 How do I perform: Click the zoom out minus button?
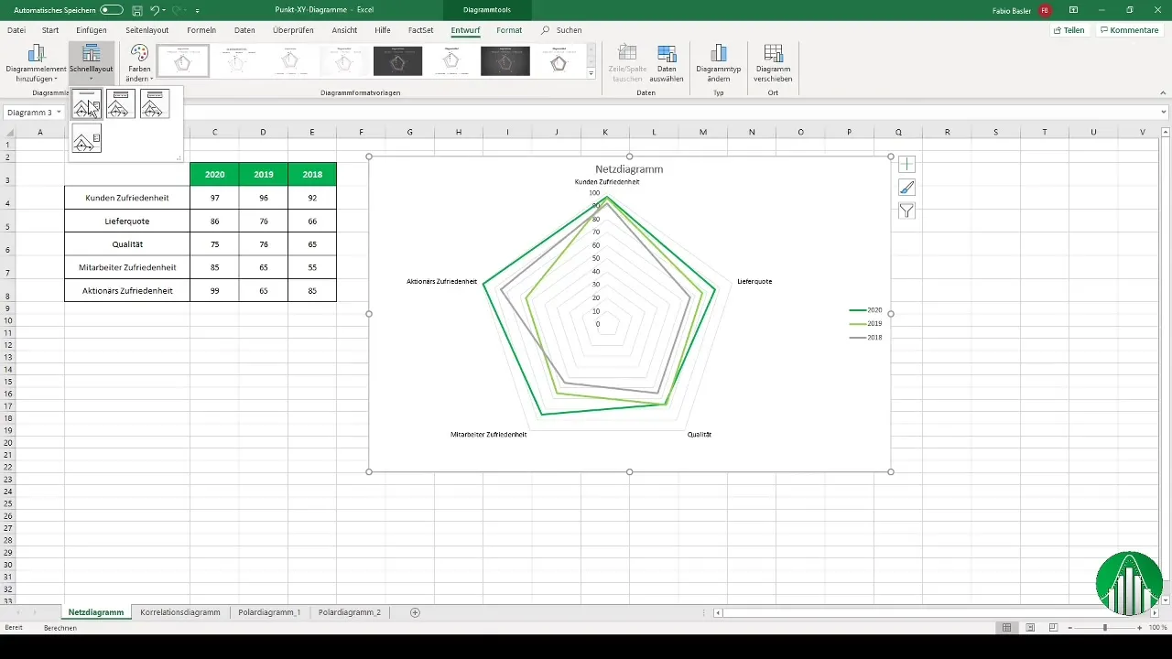tap(1069, 628)
